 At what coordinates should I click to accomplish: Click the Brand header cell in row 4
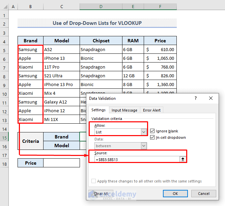[30, 41]
